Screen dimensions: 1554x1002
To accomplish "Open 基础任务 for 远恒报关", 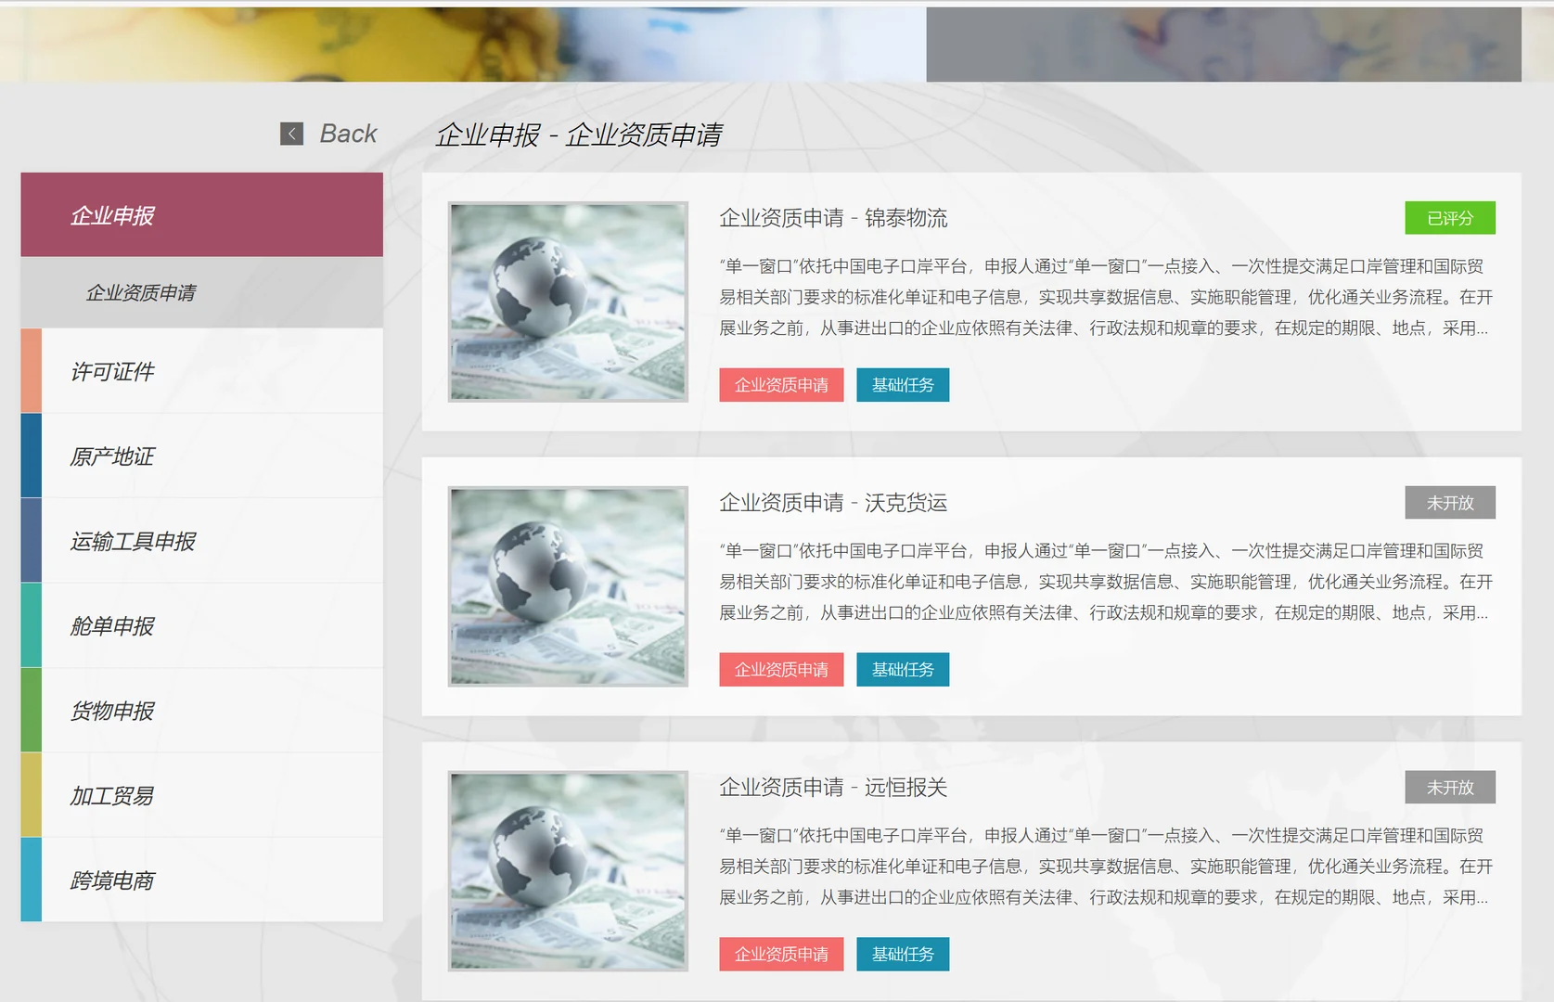I will tap(903, 954).
